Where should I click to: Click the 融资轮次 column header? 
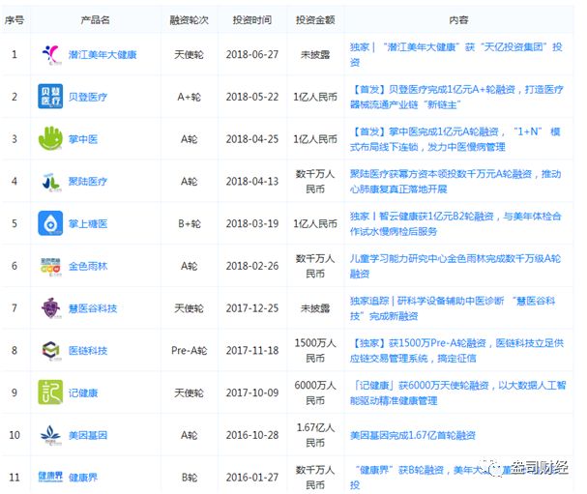(189, 20)
